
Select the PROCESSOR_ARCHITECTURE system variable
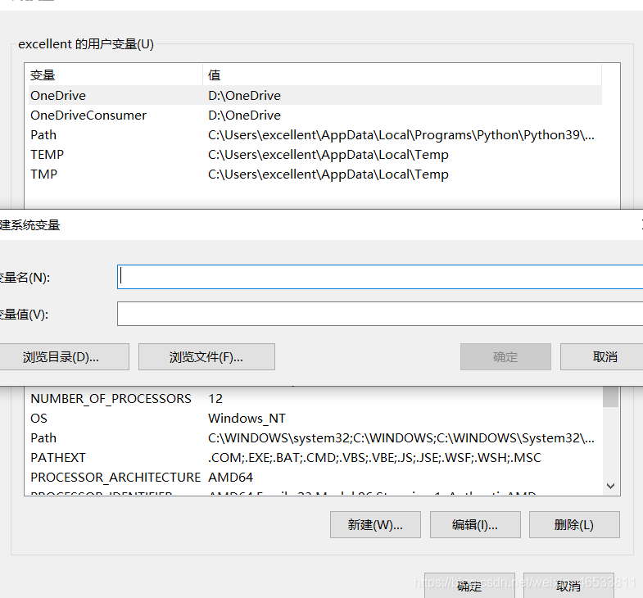tap(313, 477)
